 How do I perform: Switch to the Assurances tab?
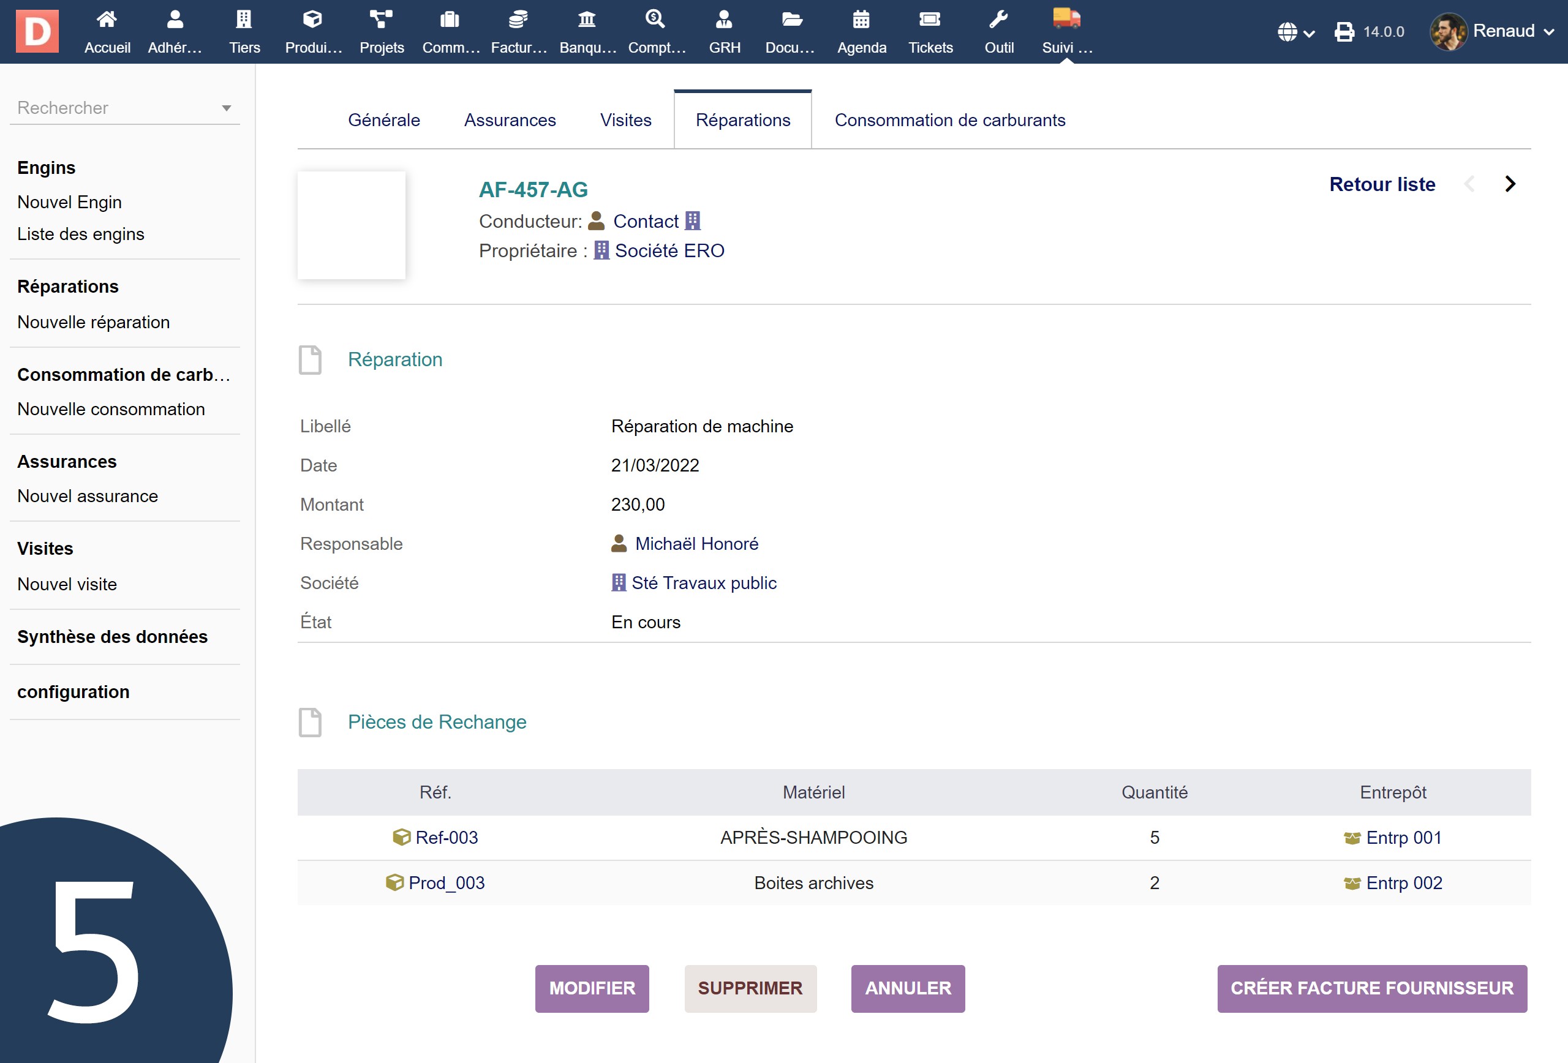(510, 120)
